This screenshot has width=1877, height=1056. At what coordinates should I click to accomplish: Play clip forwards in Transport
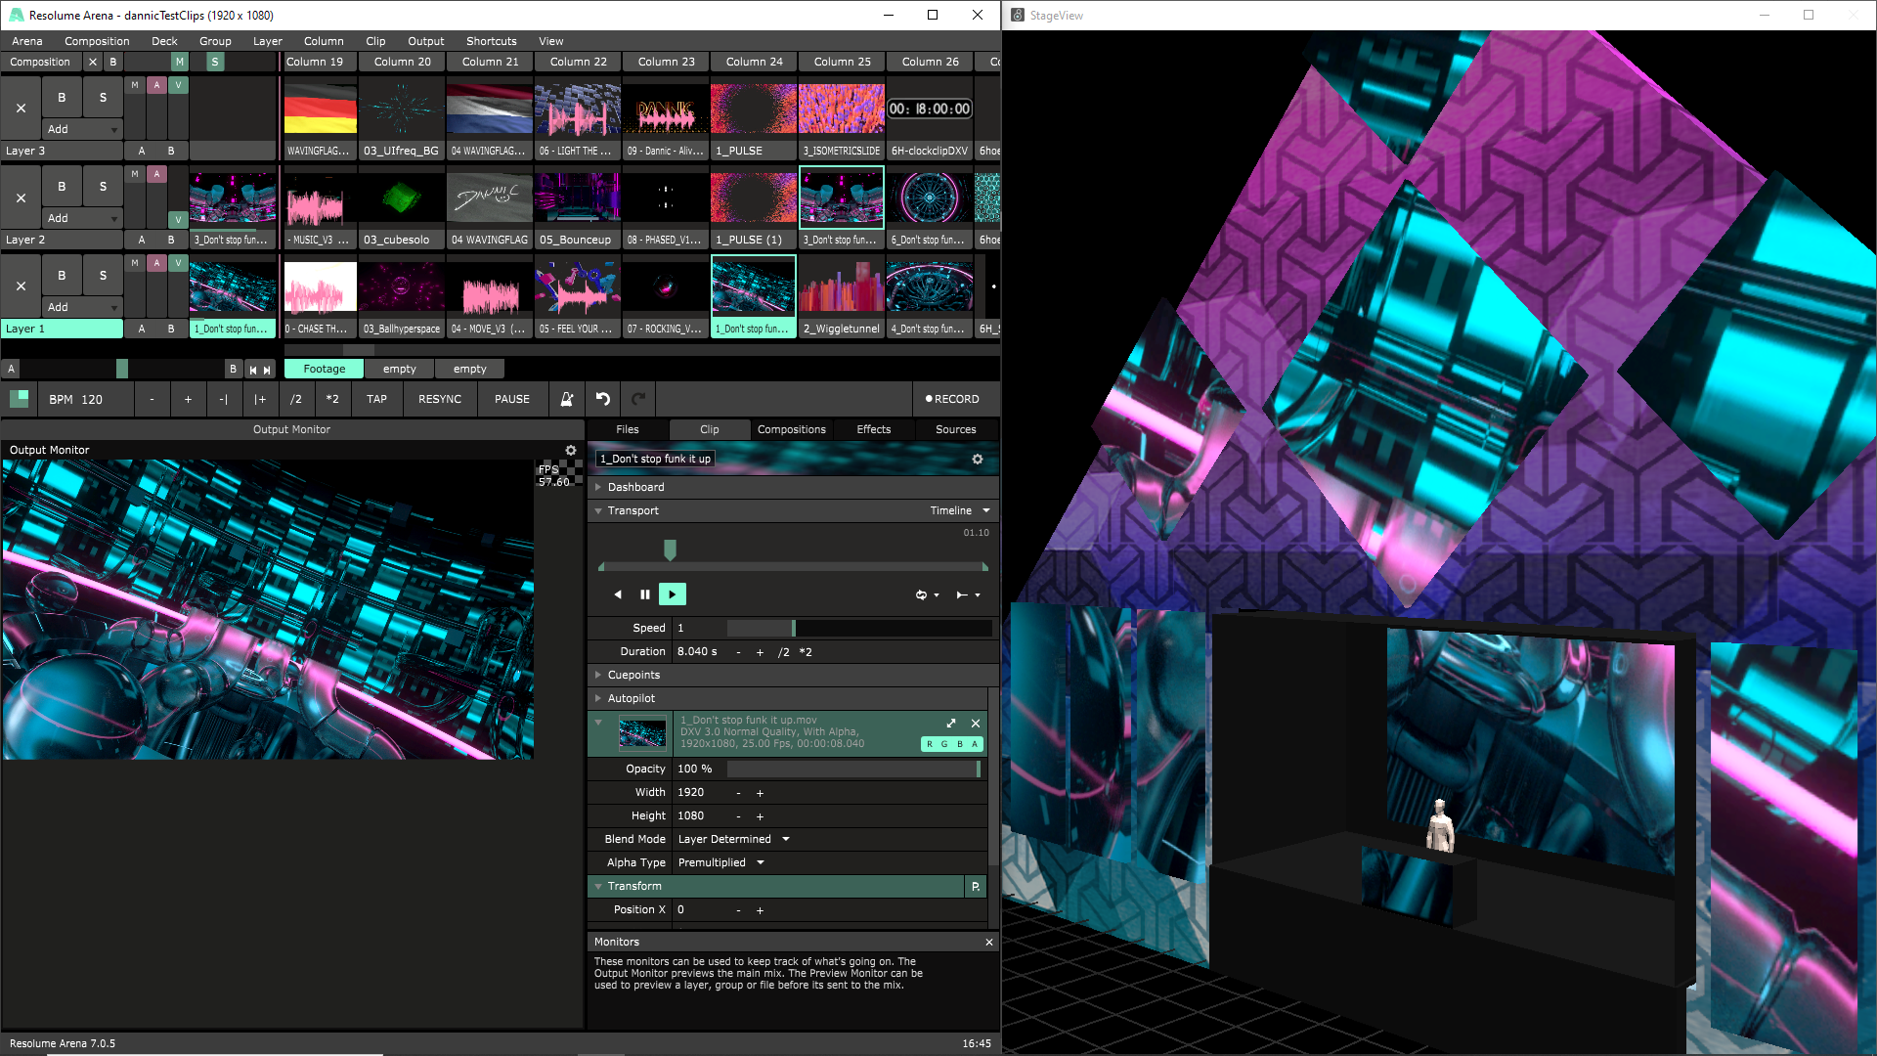673,594
